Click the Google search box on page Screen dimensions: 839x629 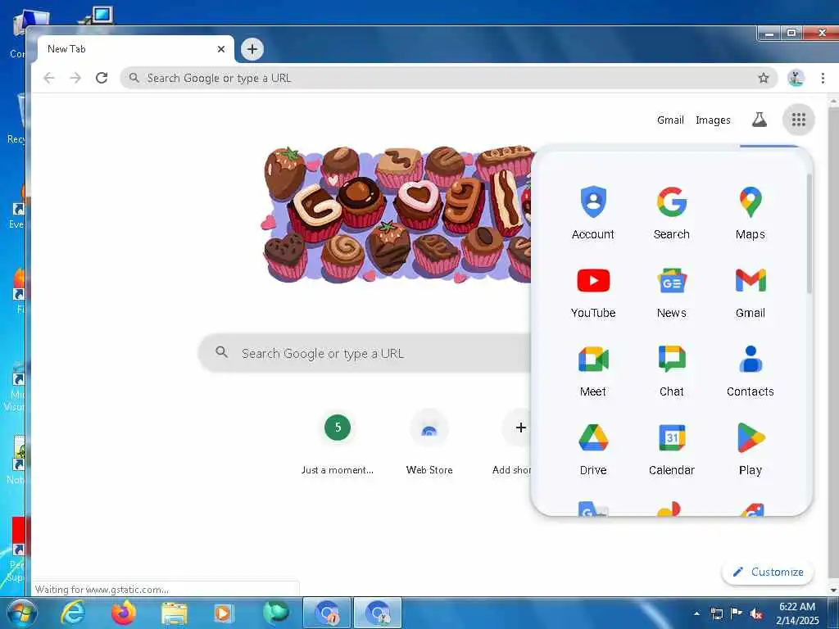click(x=364, y=353)
